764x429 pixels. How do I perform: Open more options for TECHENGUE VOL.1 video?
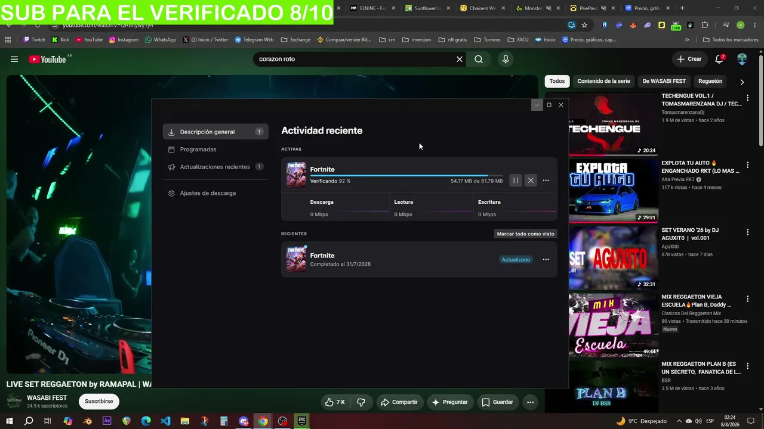747,98
